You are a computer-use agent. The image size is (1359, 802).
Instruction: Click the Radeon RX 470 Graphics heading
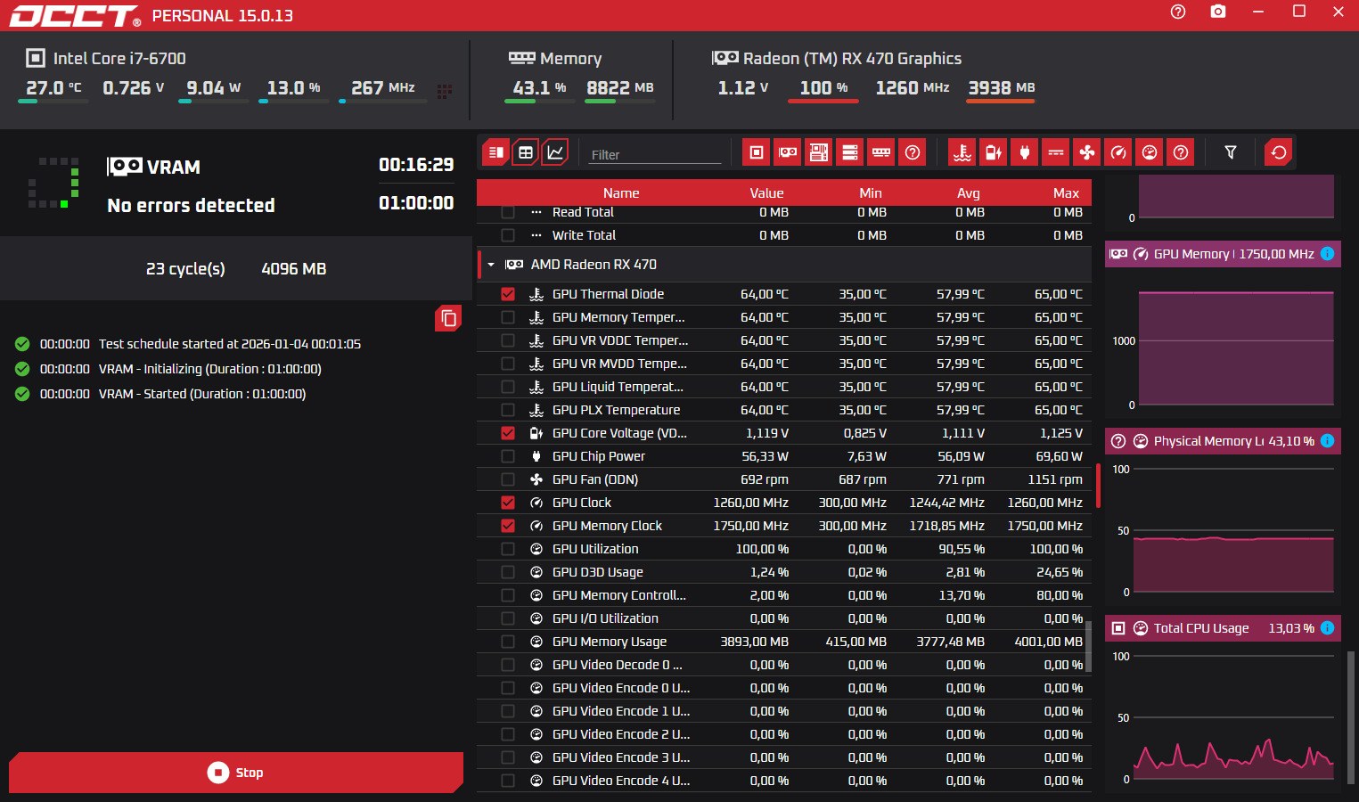852,59
